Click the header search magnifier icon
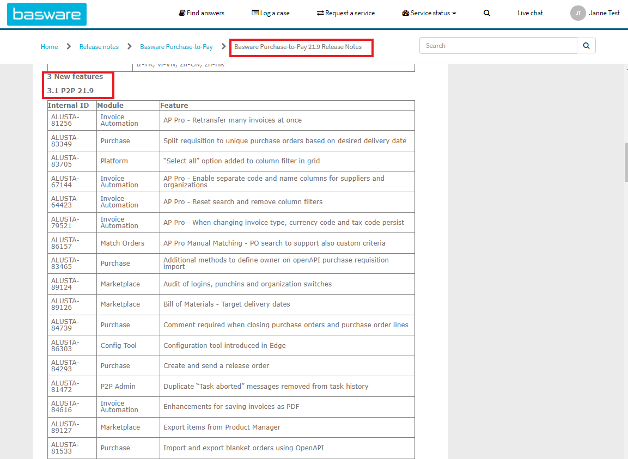The image size is (628, 459). point(486,13)
